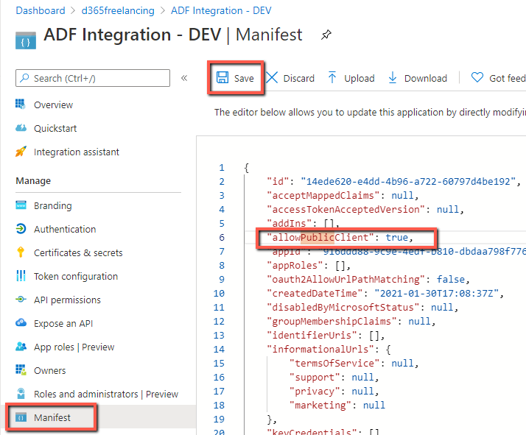Click the Authentication arrow-circle icon
526x435 pixels.
(21, 229)
